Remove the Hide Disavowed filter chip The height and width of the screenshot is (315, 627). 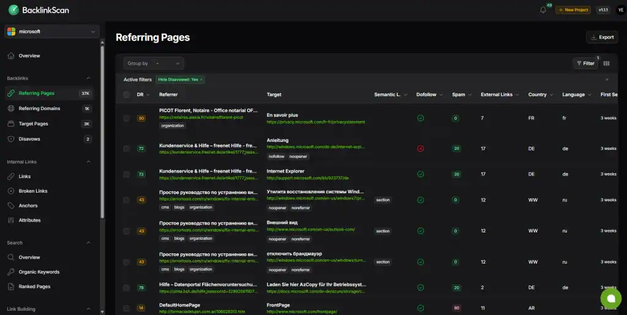[x=201, y=80]
